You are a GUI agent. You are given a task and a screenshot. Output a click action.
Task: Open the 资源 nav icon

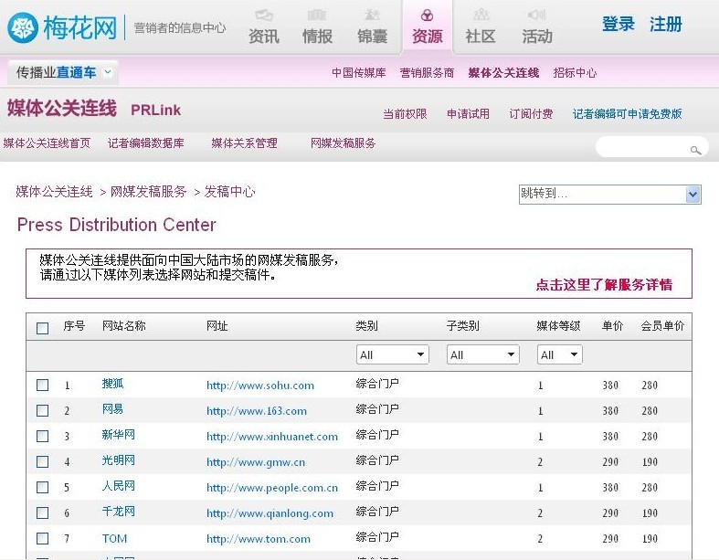click(x=427, y=16)
